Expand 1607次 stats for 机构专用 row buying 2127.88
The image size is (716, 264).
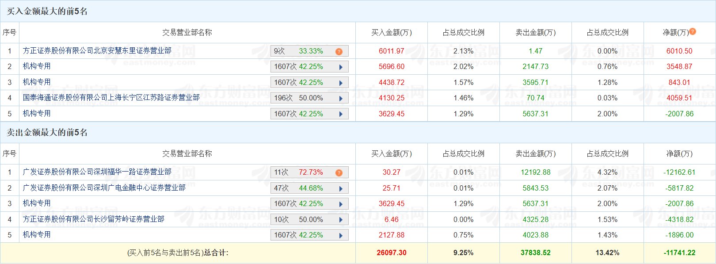click(x=309, y=235)
